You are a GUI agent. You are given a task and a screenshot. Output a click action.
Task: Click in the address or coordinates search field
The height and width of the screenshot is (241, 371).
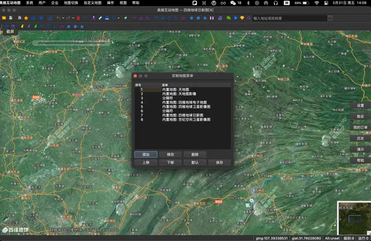[290, 18]
